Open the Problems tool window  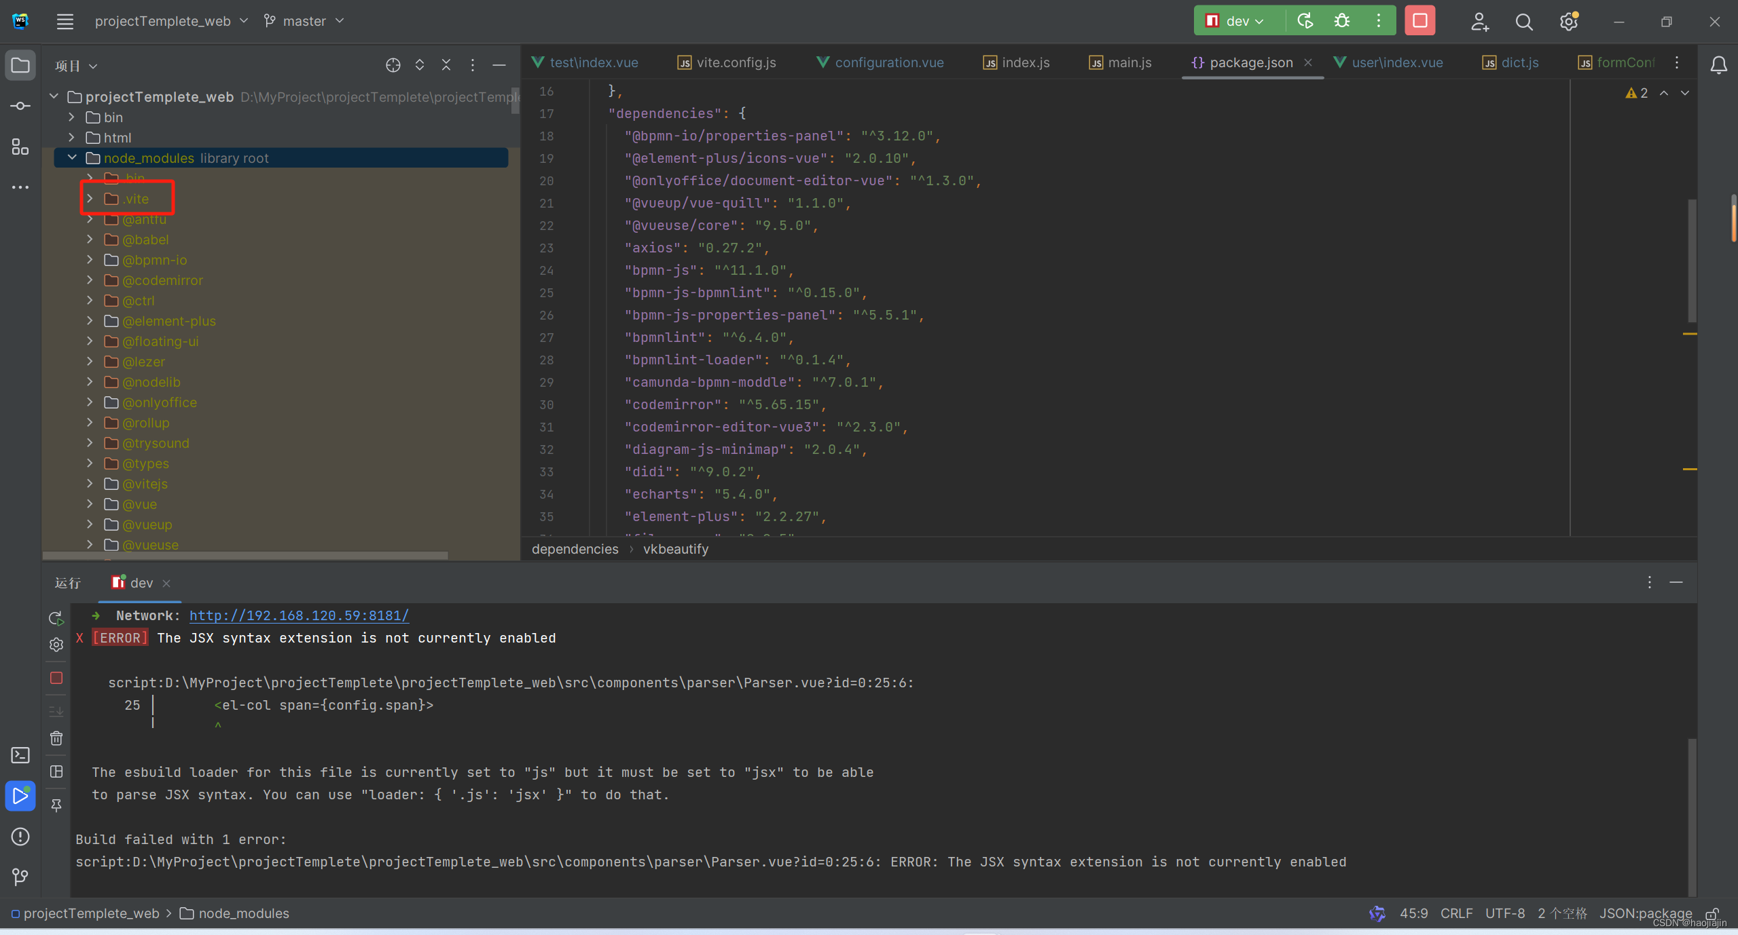[x=20, y=837]
